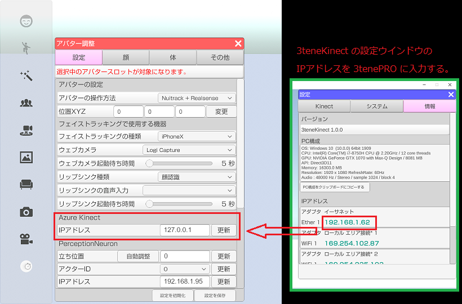Switch to the 顔 tab
462x304 pixels.
[126, 57]
